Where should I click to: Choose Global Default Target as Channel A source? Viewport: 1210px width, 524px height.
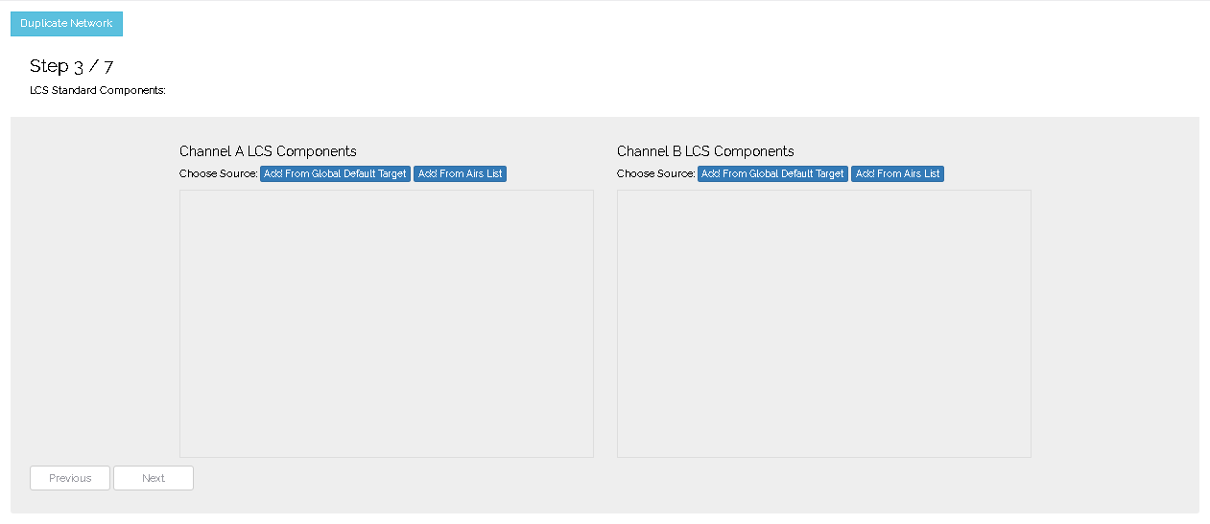tap(335, 173)
